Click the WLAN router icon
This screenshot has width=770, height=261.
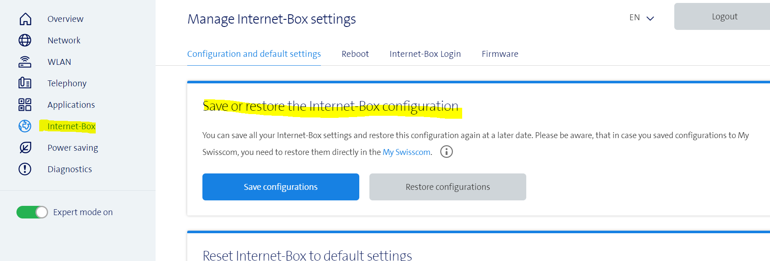click(25, 62)
